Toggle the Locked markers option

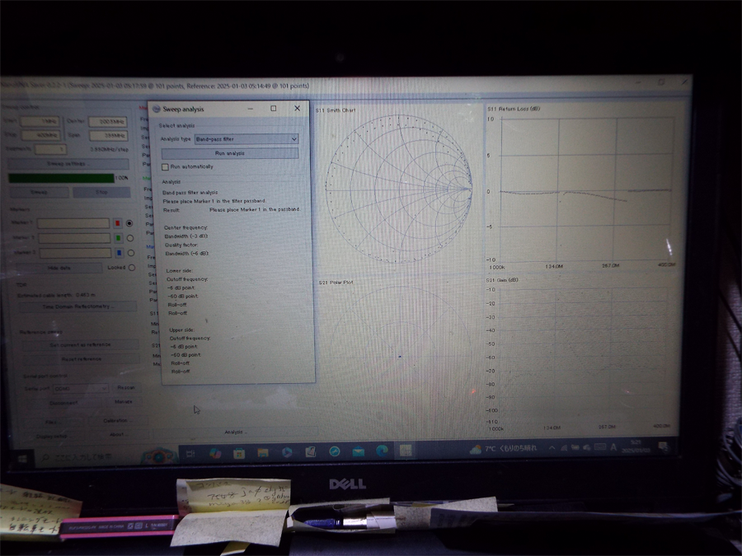coord(132,268)
